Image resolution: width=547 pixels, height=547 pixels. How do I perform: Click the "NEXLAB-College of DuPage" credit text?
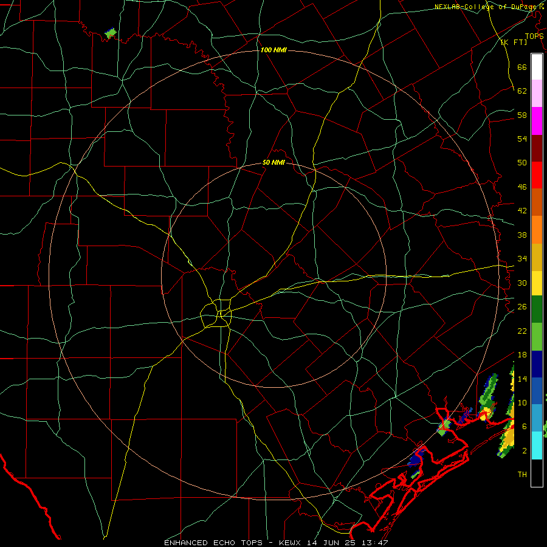point(486,7)
